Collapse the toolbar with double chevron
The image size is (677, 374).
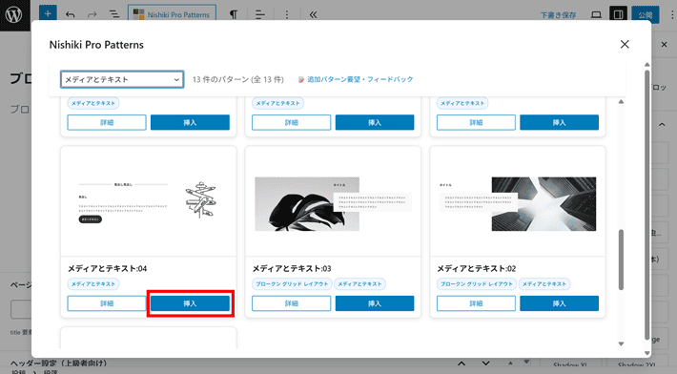[313, 14]
